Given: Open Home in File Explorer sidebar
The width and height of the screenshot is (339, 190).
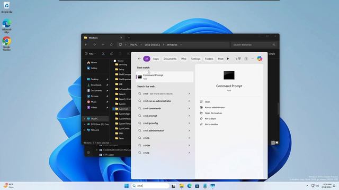Looking at the screenshot, I should coord(92,62).
